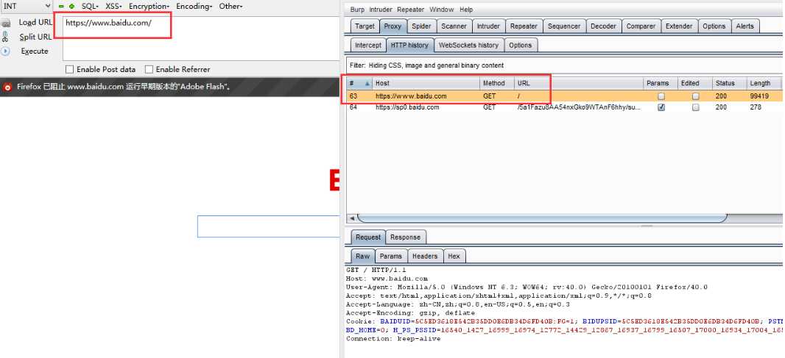This screenshot has height=358, width=785.
Task: Enable Post data checkbox
Action: tap(69, 70)
